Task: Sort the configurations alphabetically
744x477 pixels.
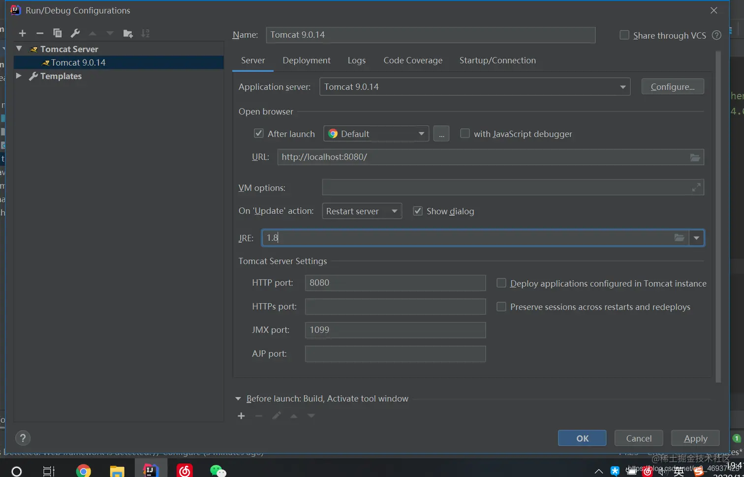Action: click(145, 33)
